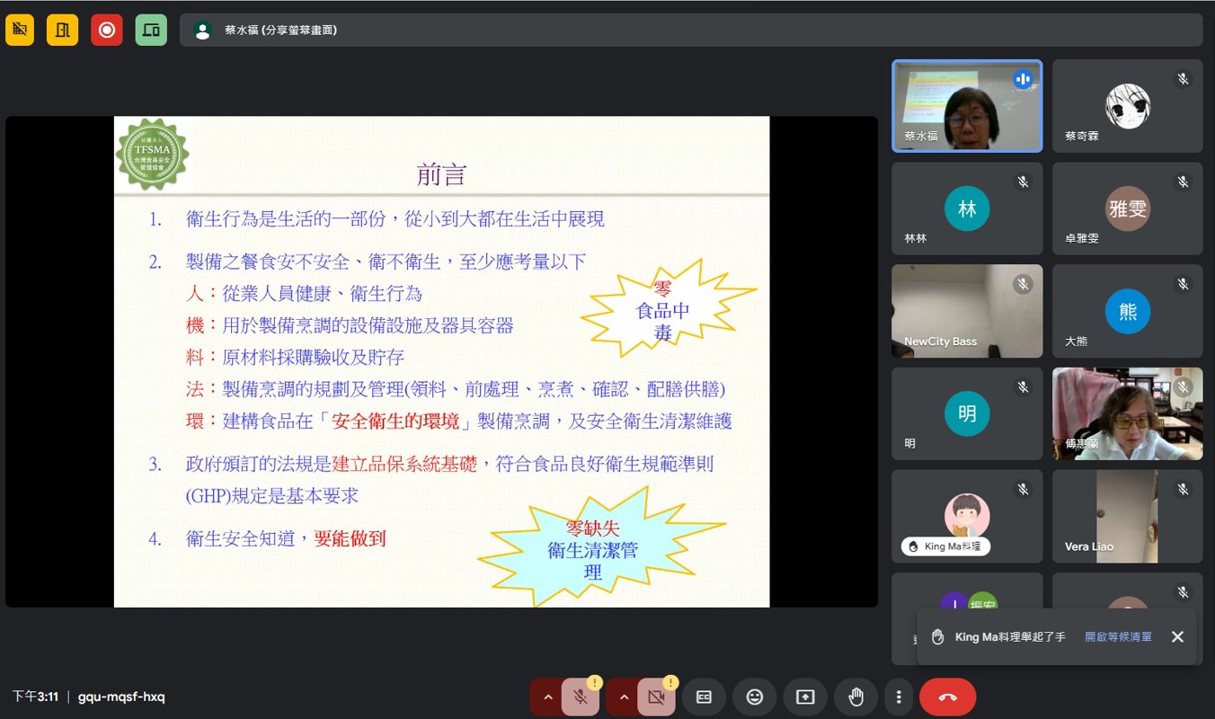1215x719 pixels.
Task: Toggle the muted microphone button
Action: 581,697
